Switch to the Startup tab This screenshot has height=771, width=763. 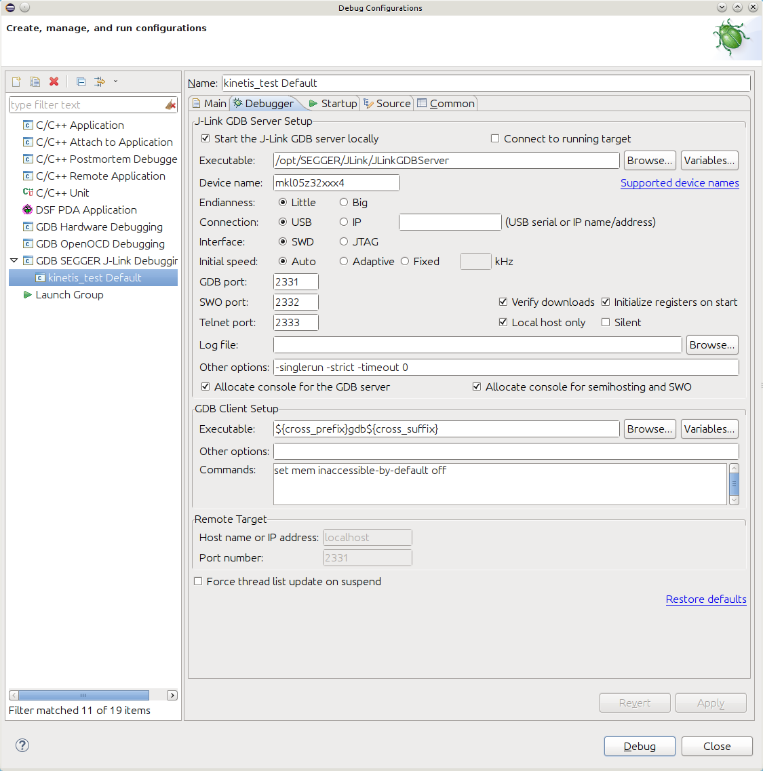[333, 103]
